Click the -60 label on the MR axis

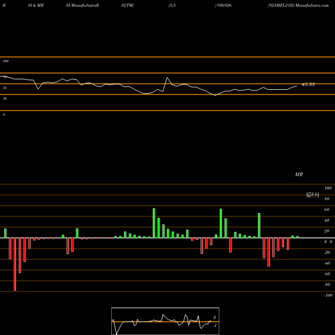point(327,274)
